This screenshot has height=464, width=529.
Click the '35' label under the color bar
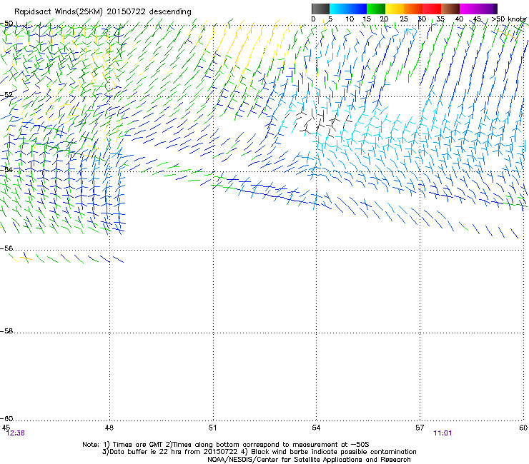pos(440,19)
